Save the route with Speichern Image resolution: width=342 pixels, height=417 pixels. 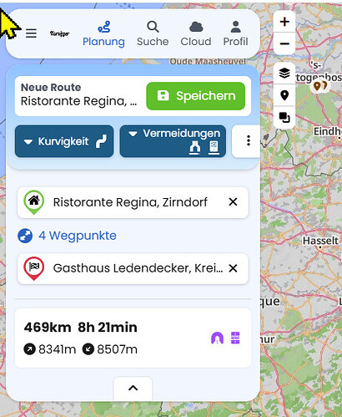click(x=196, y=96)
